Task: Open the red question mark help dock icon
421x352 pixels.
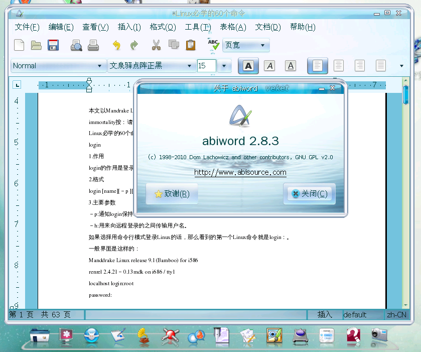Action: coord(354,335)
